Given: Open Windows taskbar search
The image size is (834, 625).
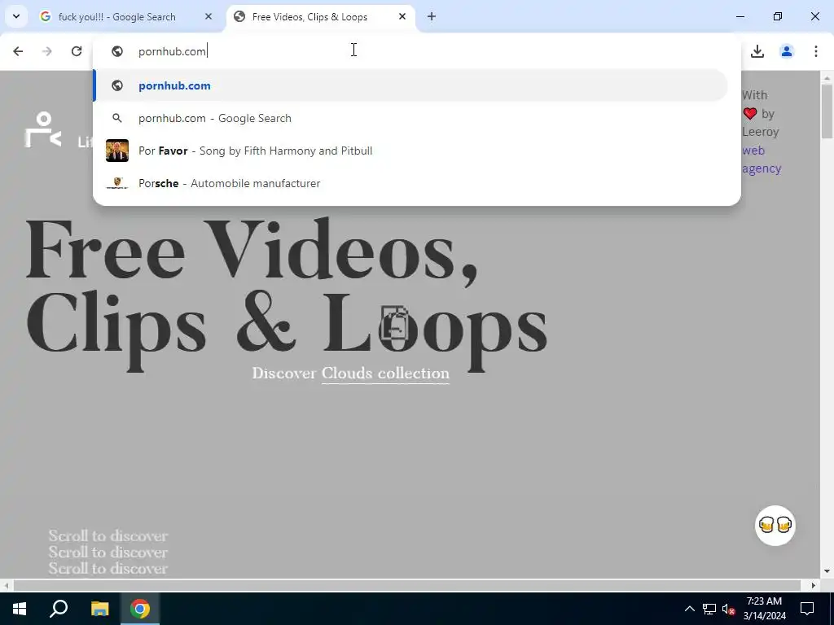Looking at the screenshot, I should click(59, 609).
